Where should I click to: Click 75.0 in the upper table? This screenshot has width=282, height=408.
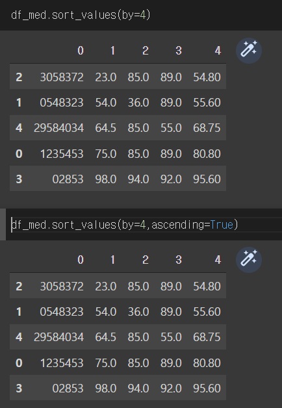(106, 153)
